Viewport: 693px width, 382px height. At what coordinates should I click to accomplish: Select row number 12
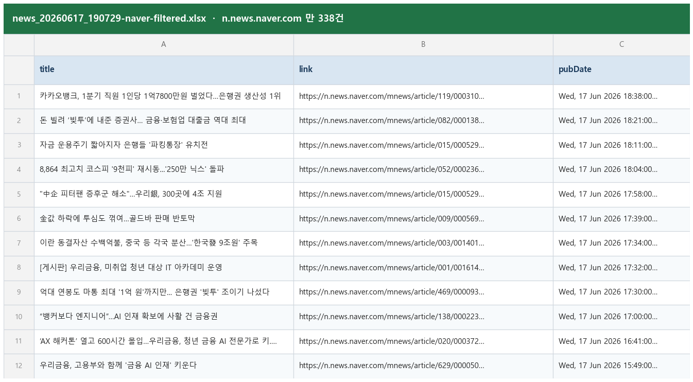point(19,366)
